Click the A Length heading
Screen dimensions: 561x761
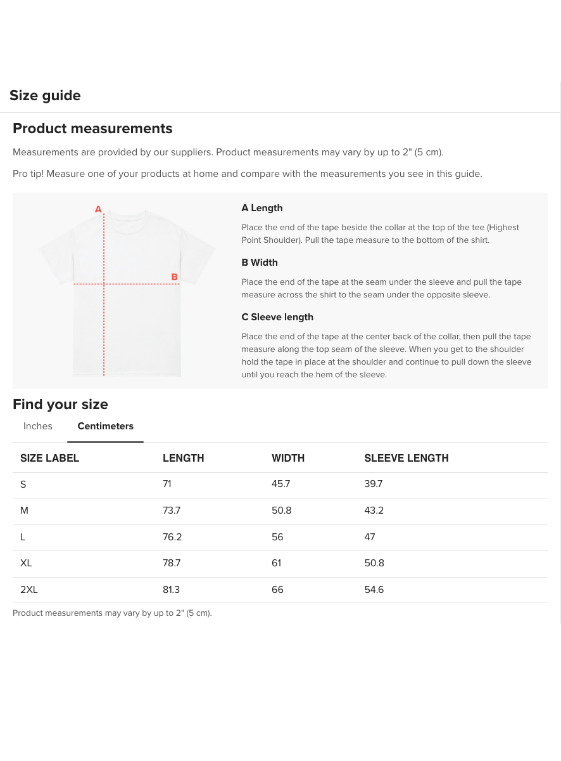[262, 208]
